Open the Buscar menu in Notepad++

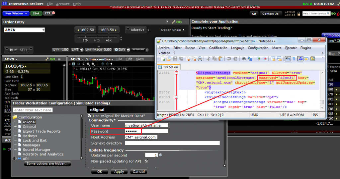(x=190, y=48)
